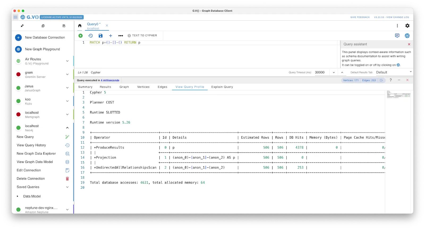Click the Delete Connection trash icon
The height and width of the screenshot is (229, 425).
(x=67, y=179)
